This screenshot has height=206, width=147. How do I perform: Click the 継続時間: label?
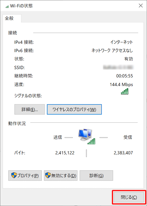tap(24, 76)
